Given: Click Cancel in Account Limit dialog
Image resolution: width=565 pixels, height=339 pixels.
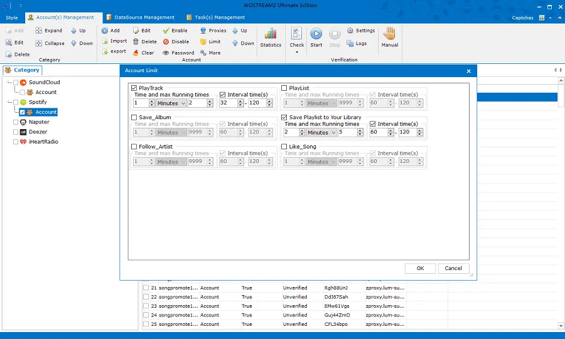Looking at the screenshot, I should click(x=453, y=268).
